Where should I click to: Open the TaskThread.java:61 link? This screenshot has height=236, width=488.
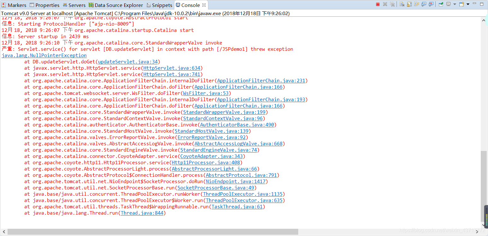(237, 207)
